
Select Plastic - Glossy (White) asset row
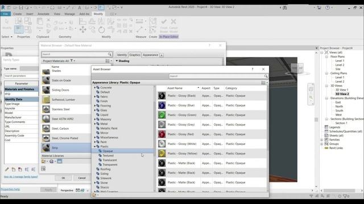(x=212, y=144)
